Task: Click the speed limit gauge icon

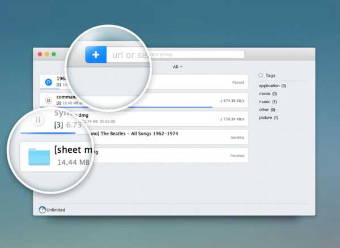Action: pyautogui.click(x=42, y=209)
